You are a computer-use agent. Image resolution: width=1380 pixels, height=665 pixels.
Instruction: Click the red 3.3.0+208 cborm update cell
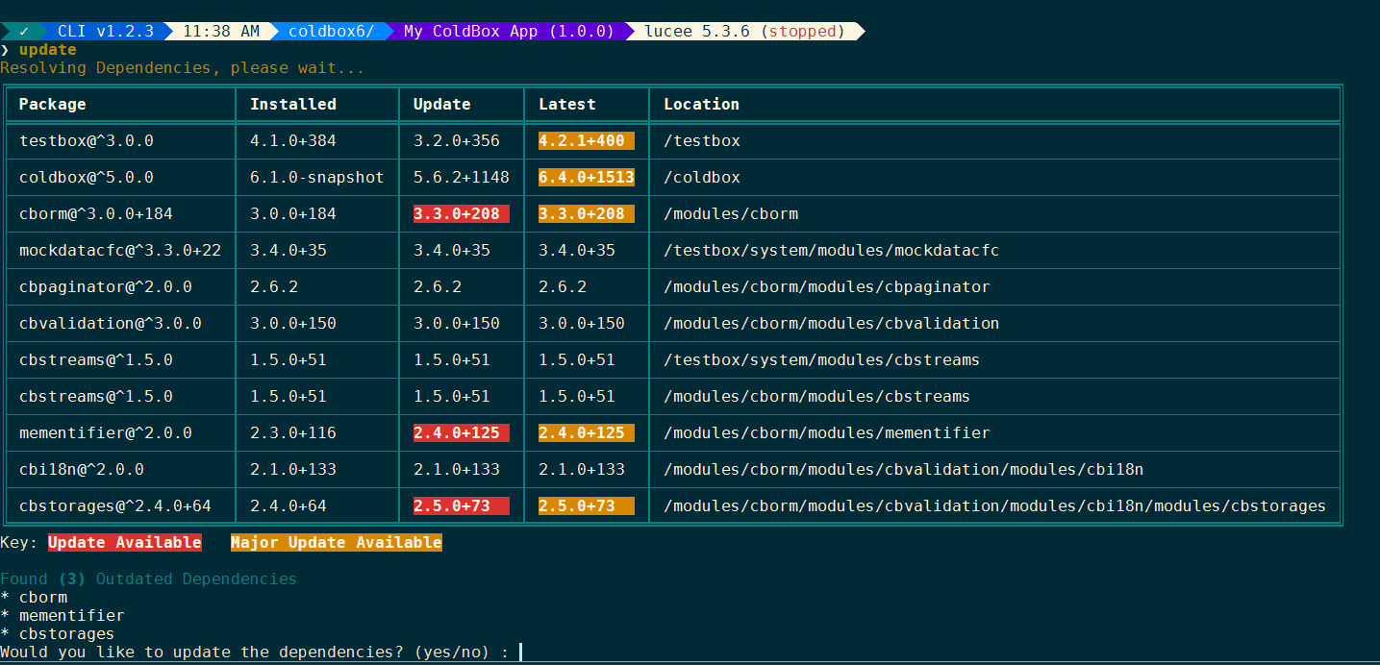461,214
